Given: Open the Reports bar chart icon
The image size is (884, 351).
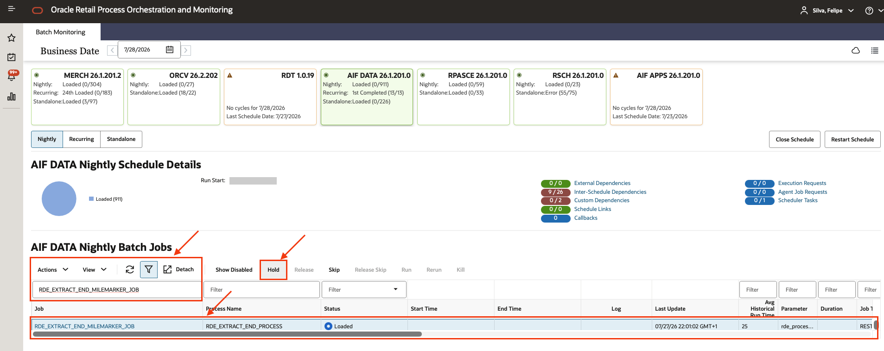Looking at the screenshot, I should coord(12,96).
